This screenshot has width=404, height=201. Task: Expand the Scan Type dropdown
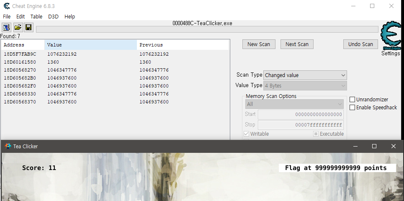click(x=305, y=75)
